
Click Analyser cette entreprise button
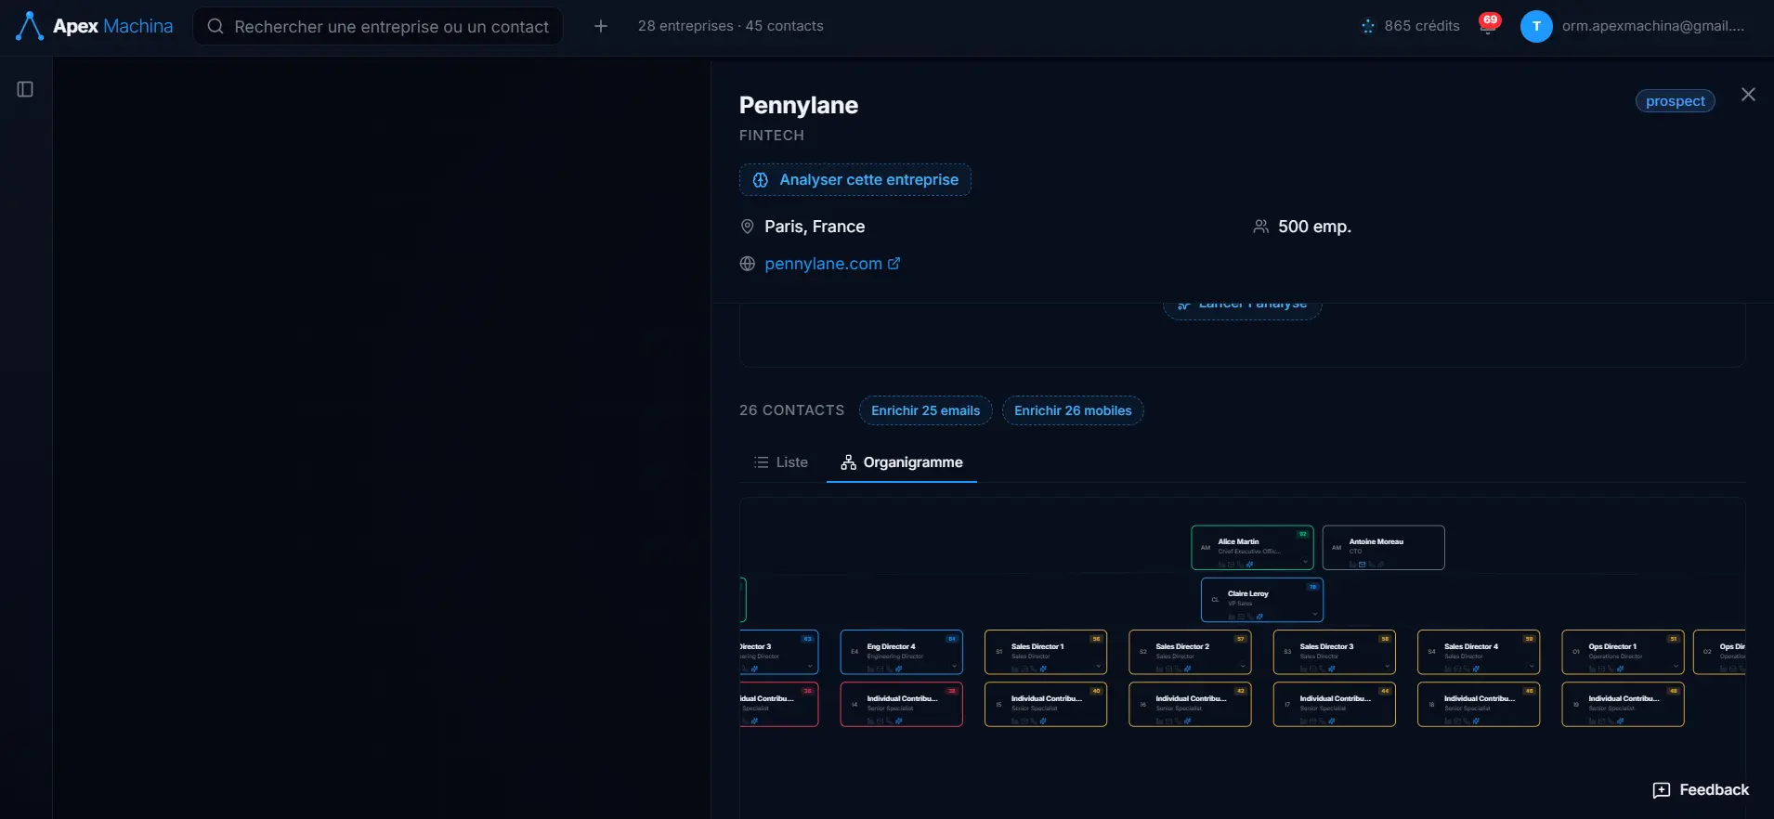855,180
